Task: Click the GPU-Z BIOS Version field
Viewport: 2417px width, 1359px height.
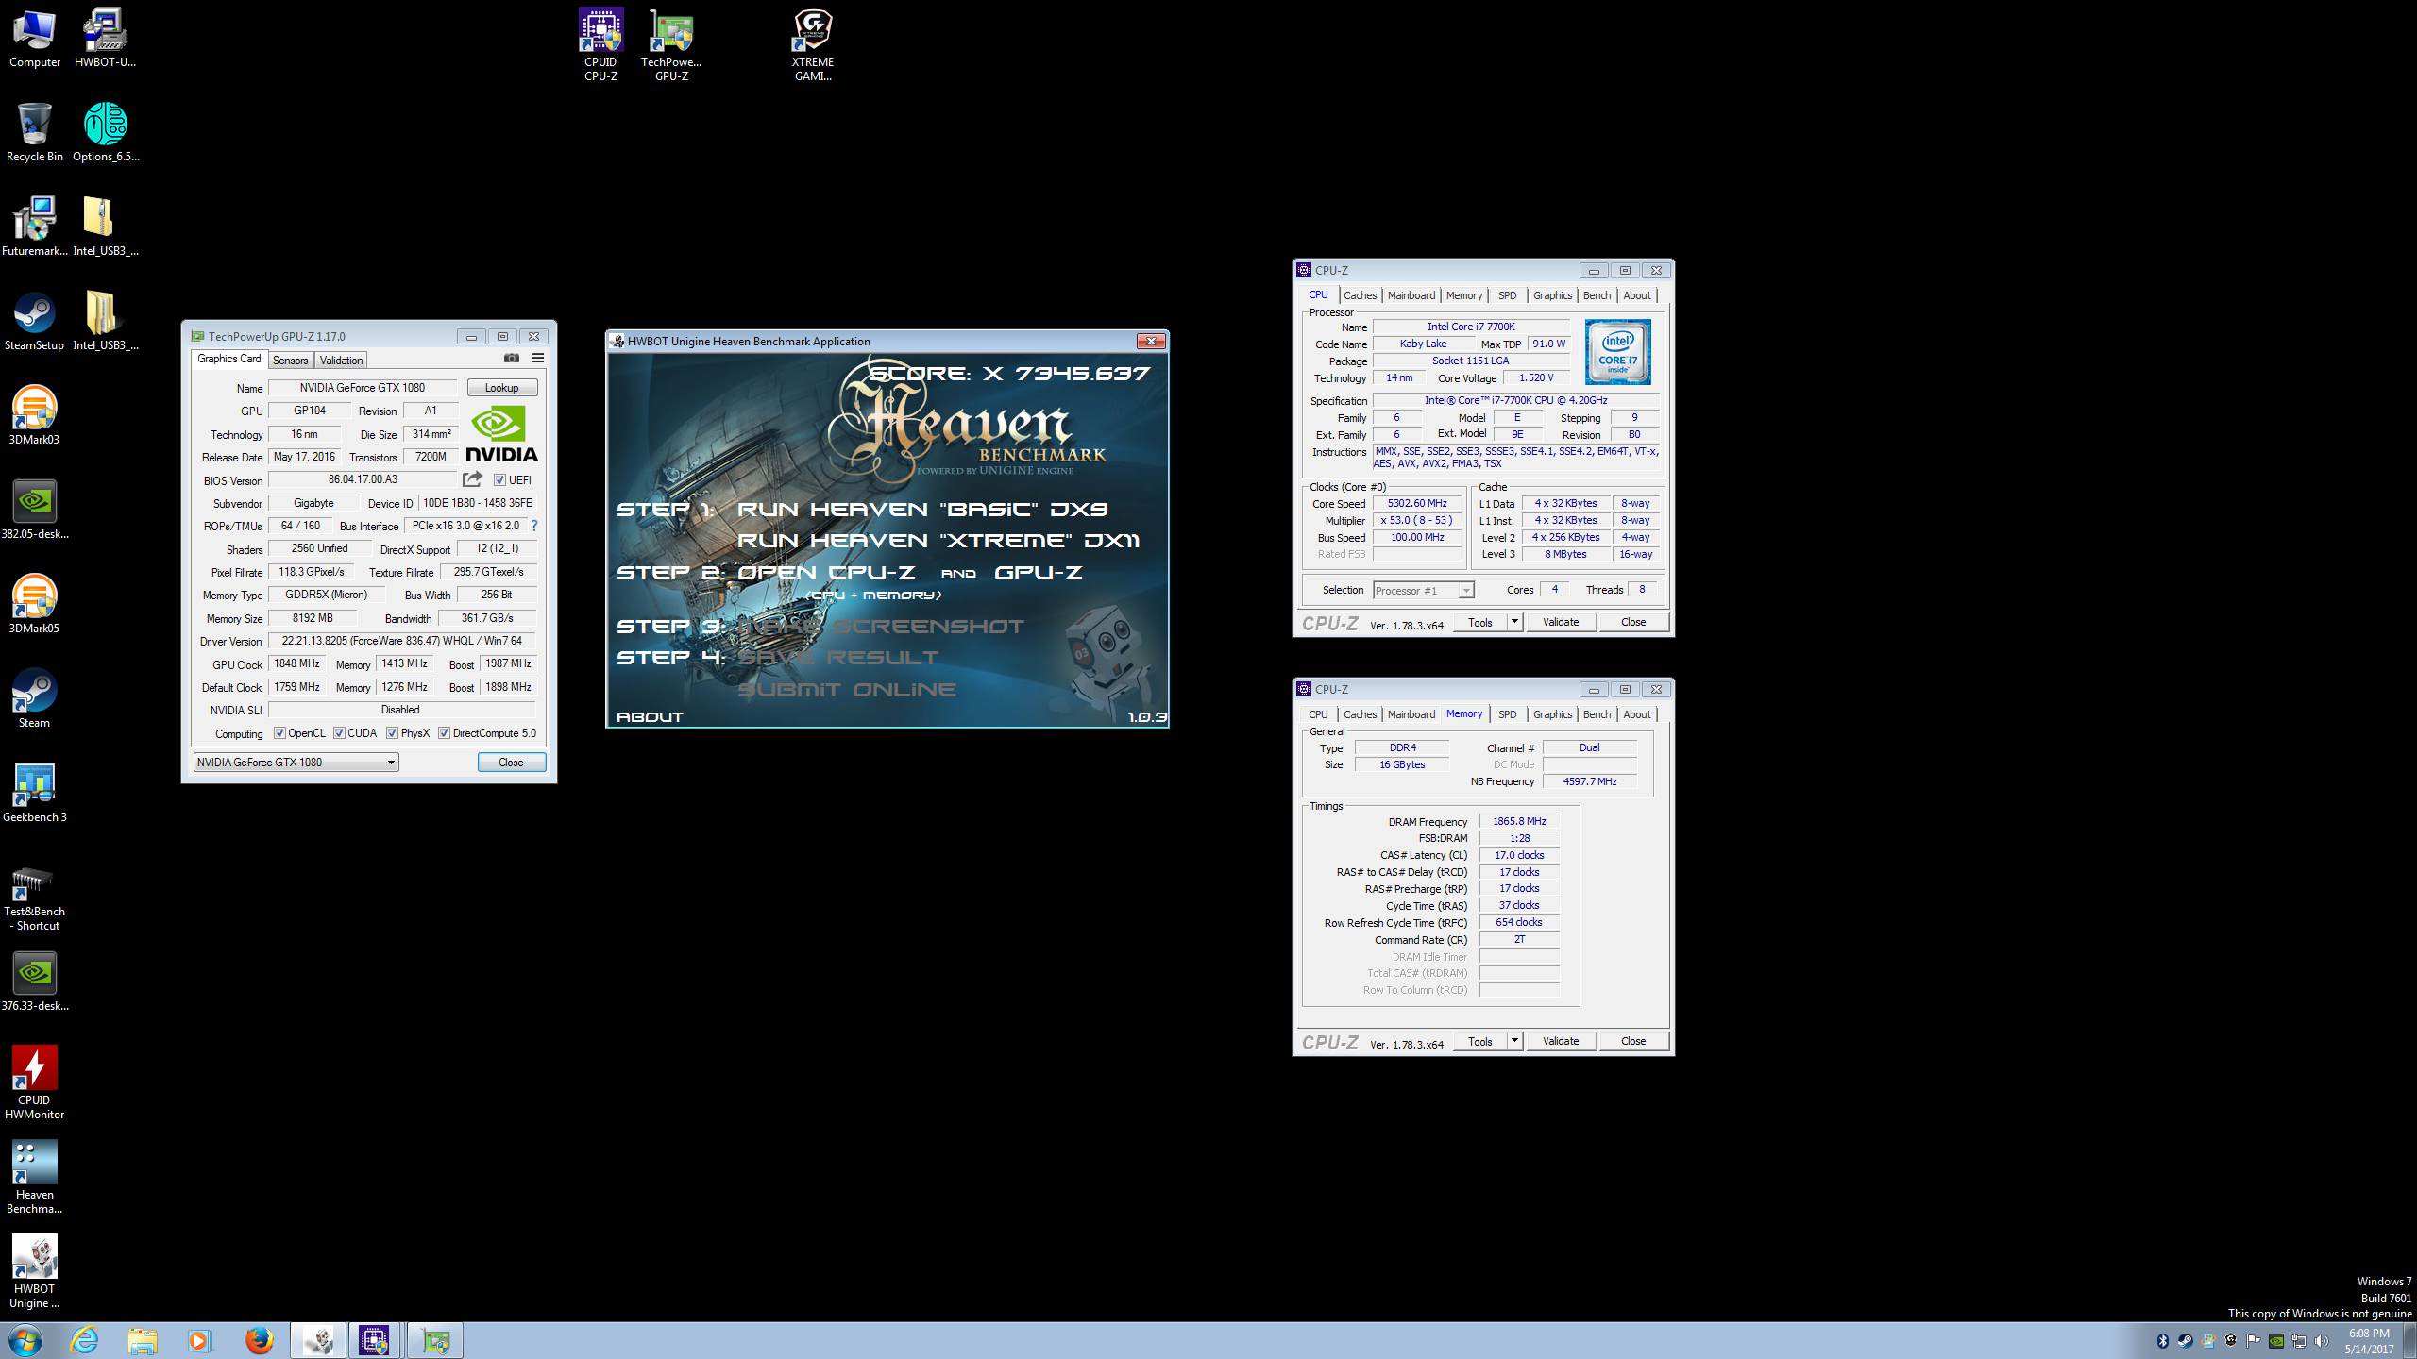Action: (363, 480)
